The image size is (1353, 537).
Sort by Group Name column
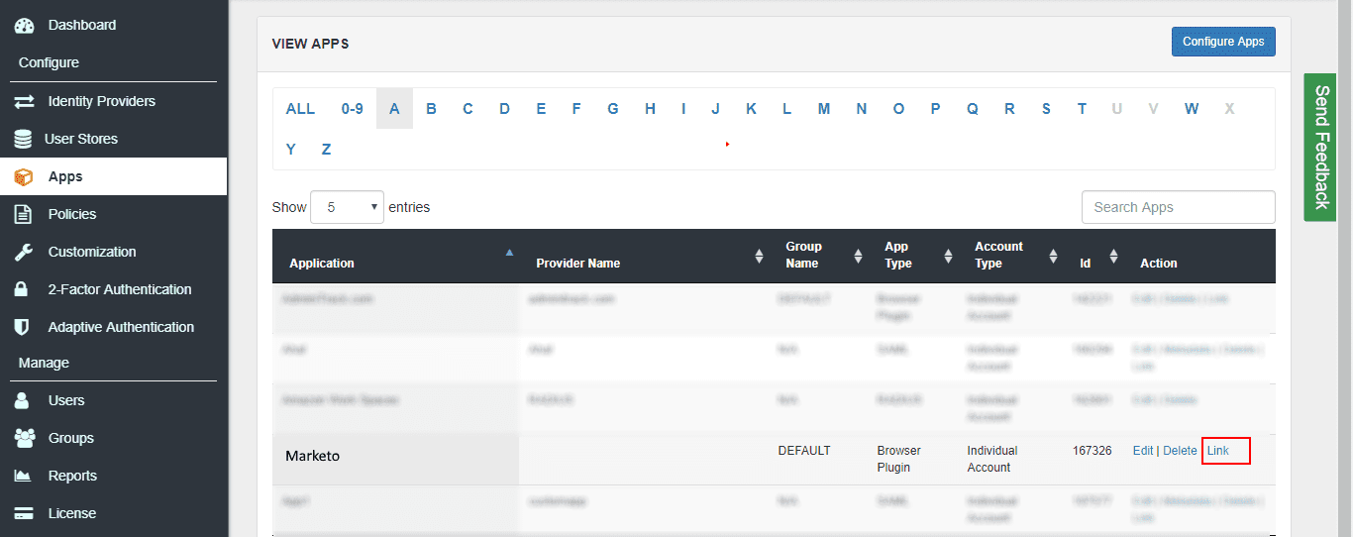click(x=819, y=257)
